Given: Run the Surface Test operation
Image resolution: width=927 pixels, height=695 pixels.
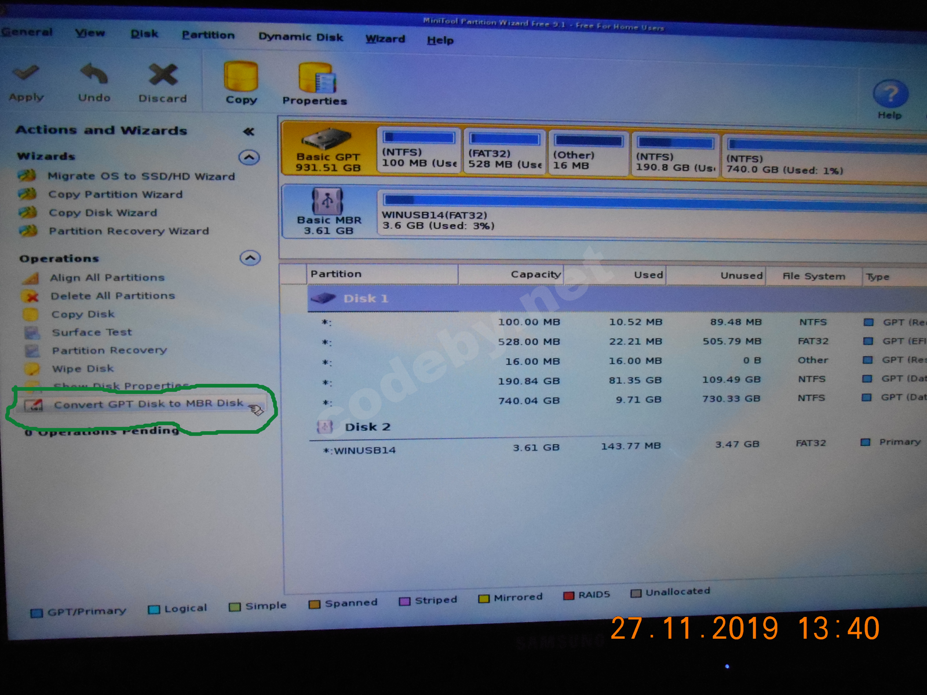Looking at the screenshot, I should [92, 332].
